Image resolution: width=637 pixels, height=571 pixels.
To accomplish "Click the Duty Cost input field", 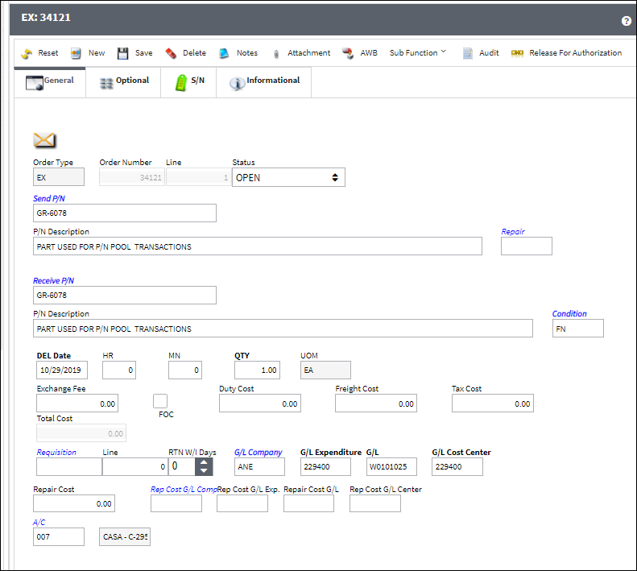I will coord(260,403).
